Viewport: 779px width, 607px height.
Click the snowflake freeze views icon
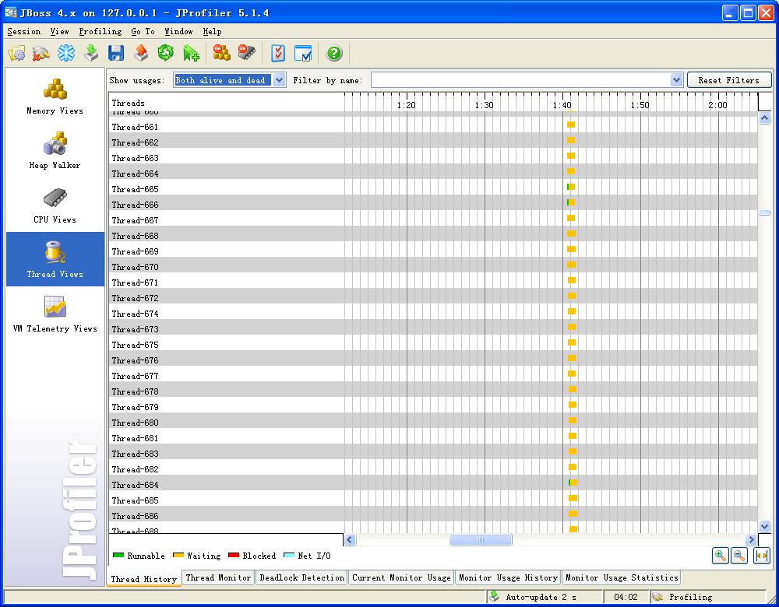(x=66, y=53)
